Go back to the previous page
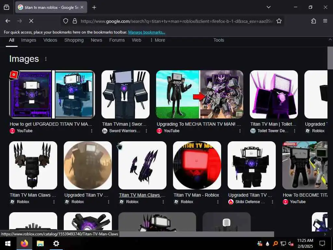This screenshot has height=250, width=333. point(8,21)
